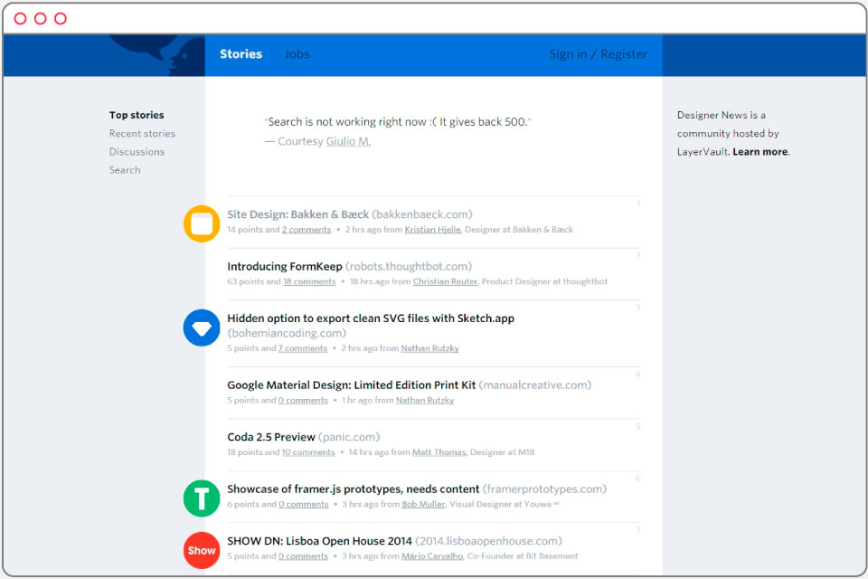Open Search in sidebar

click(x=125, y=169)
